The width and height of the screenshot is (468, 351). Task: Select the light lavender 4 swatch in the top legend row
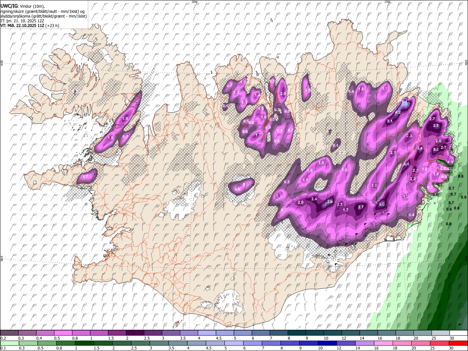pyautogui.click(x=207, y=333)
